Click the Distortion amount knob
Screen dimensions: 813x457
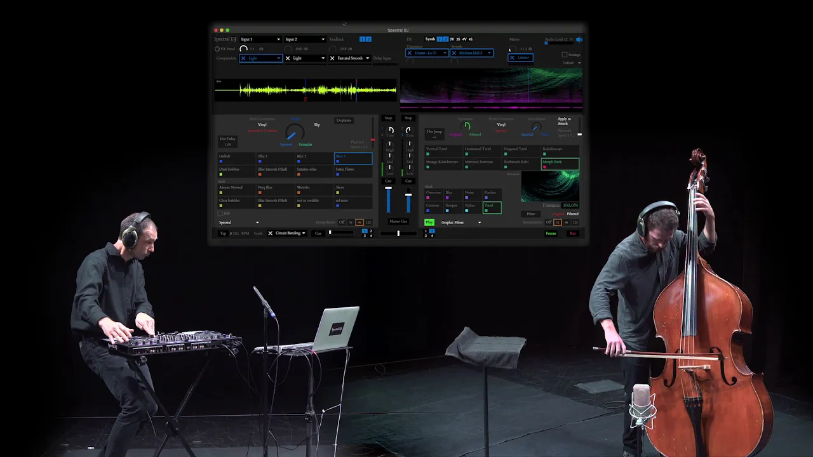410,61
